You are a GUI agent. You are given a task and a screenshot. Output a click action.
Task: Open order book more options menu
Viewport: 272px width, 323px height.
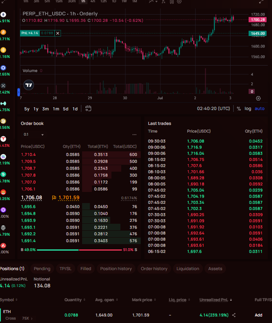click(x=135, y=134)
